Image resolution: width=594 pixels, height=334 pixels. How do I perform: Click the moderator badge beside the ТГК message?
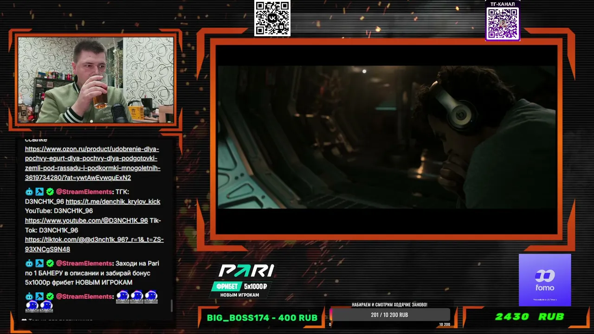[x=39, y=192]
